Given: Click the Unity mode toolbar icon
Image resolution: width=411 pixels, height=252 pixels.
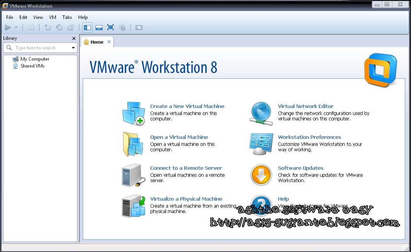Looking at the screenshot, I should coord(122,27).
